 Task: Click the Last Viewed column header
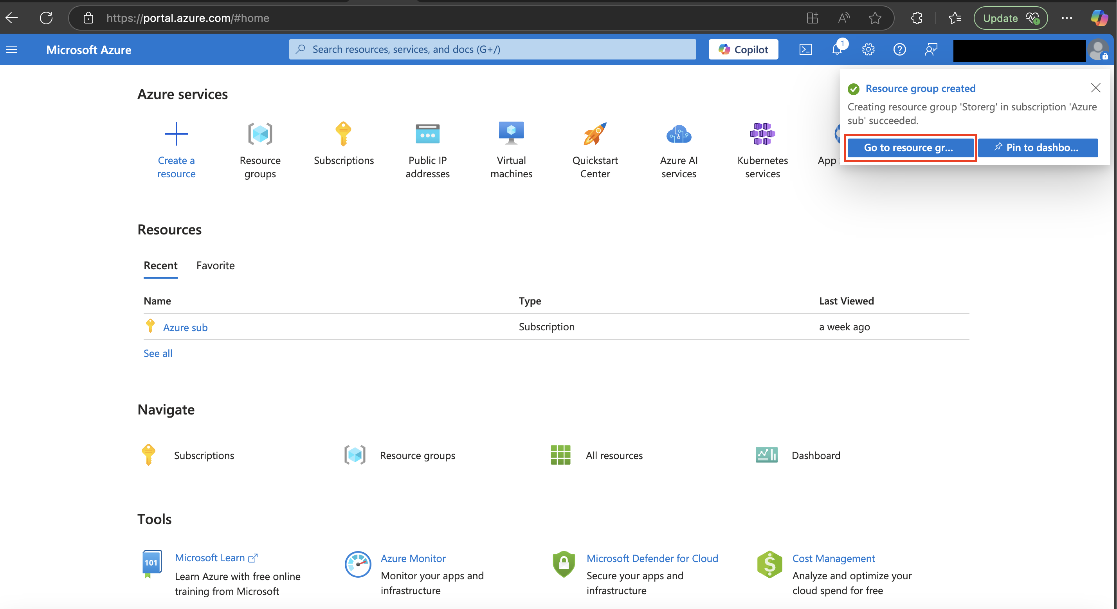click(x=846, y=301)
